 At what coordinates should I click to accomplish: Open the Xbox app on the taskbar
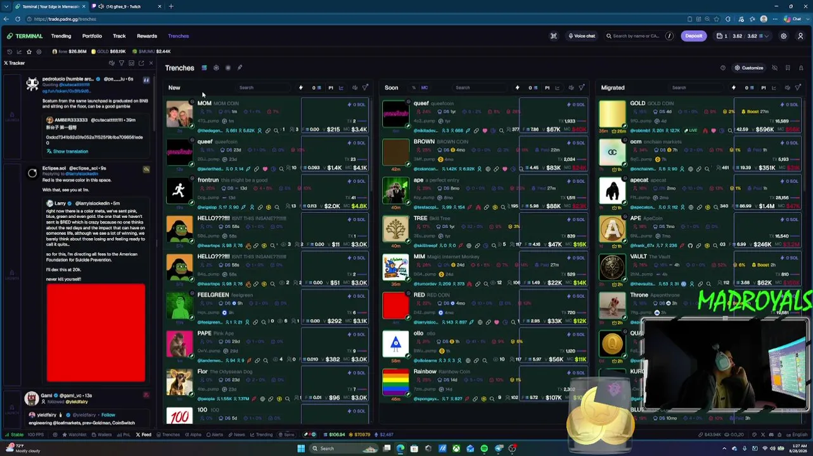coord(456,448)
